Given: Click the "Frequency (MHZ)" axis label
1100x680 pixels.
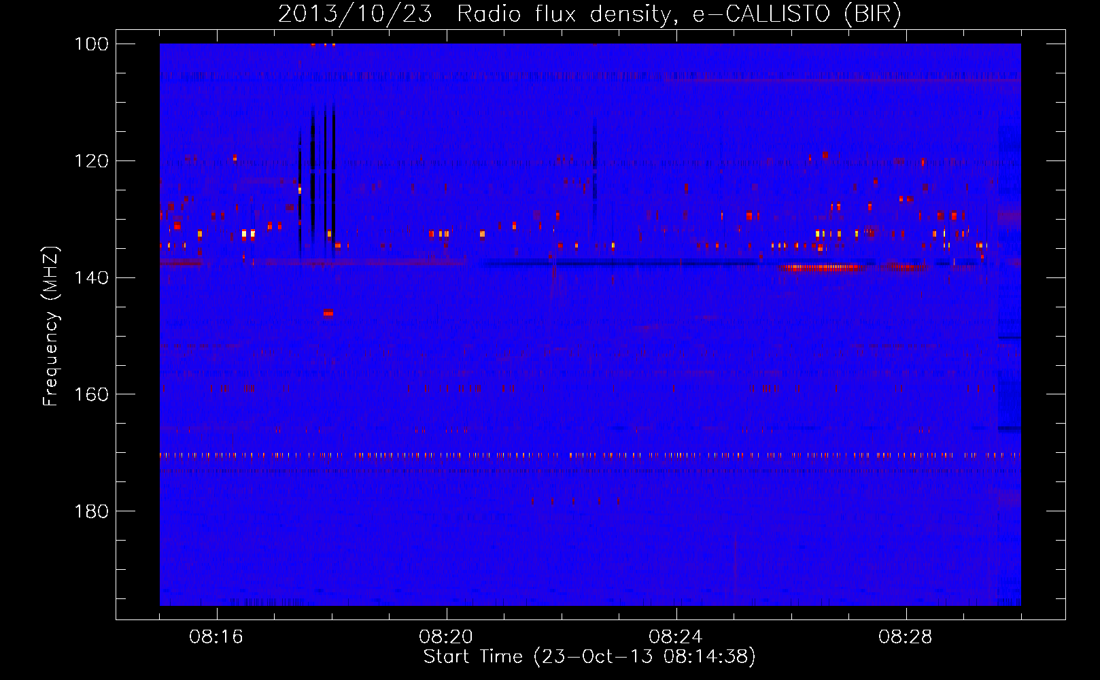Looking at the screenshot, I should coord(51,326).
